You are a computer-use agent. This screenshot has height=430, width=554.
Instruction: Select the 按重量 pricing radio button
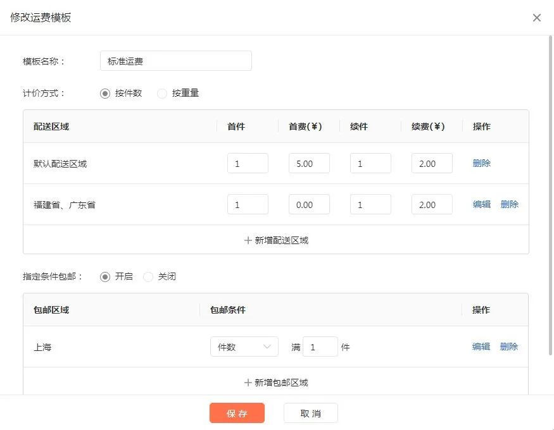point(162,93)
